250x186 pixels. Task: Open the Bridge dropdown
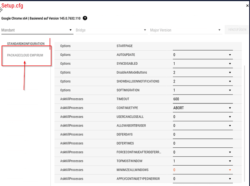point(110,30)
